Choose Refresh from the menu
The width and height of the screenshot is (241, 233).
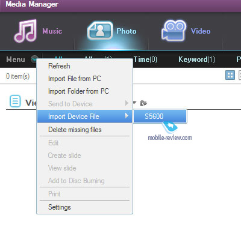coord(84,66)
